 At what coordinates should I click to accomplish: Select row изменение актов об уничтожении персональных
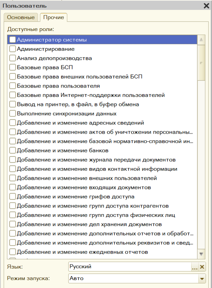(102, 132)
